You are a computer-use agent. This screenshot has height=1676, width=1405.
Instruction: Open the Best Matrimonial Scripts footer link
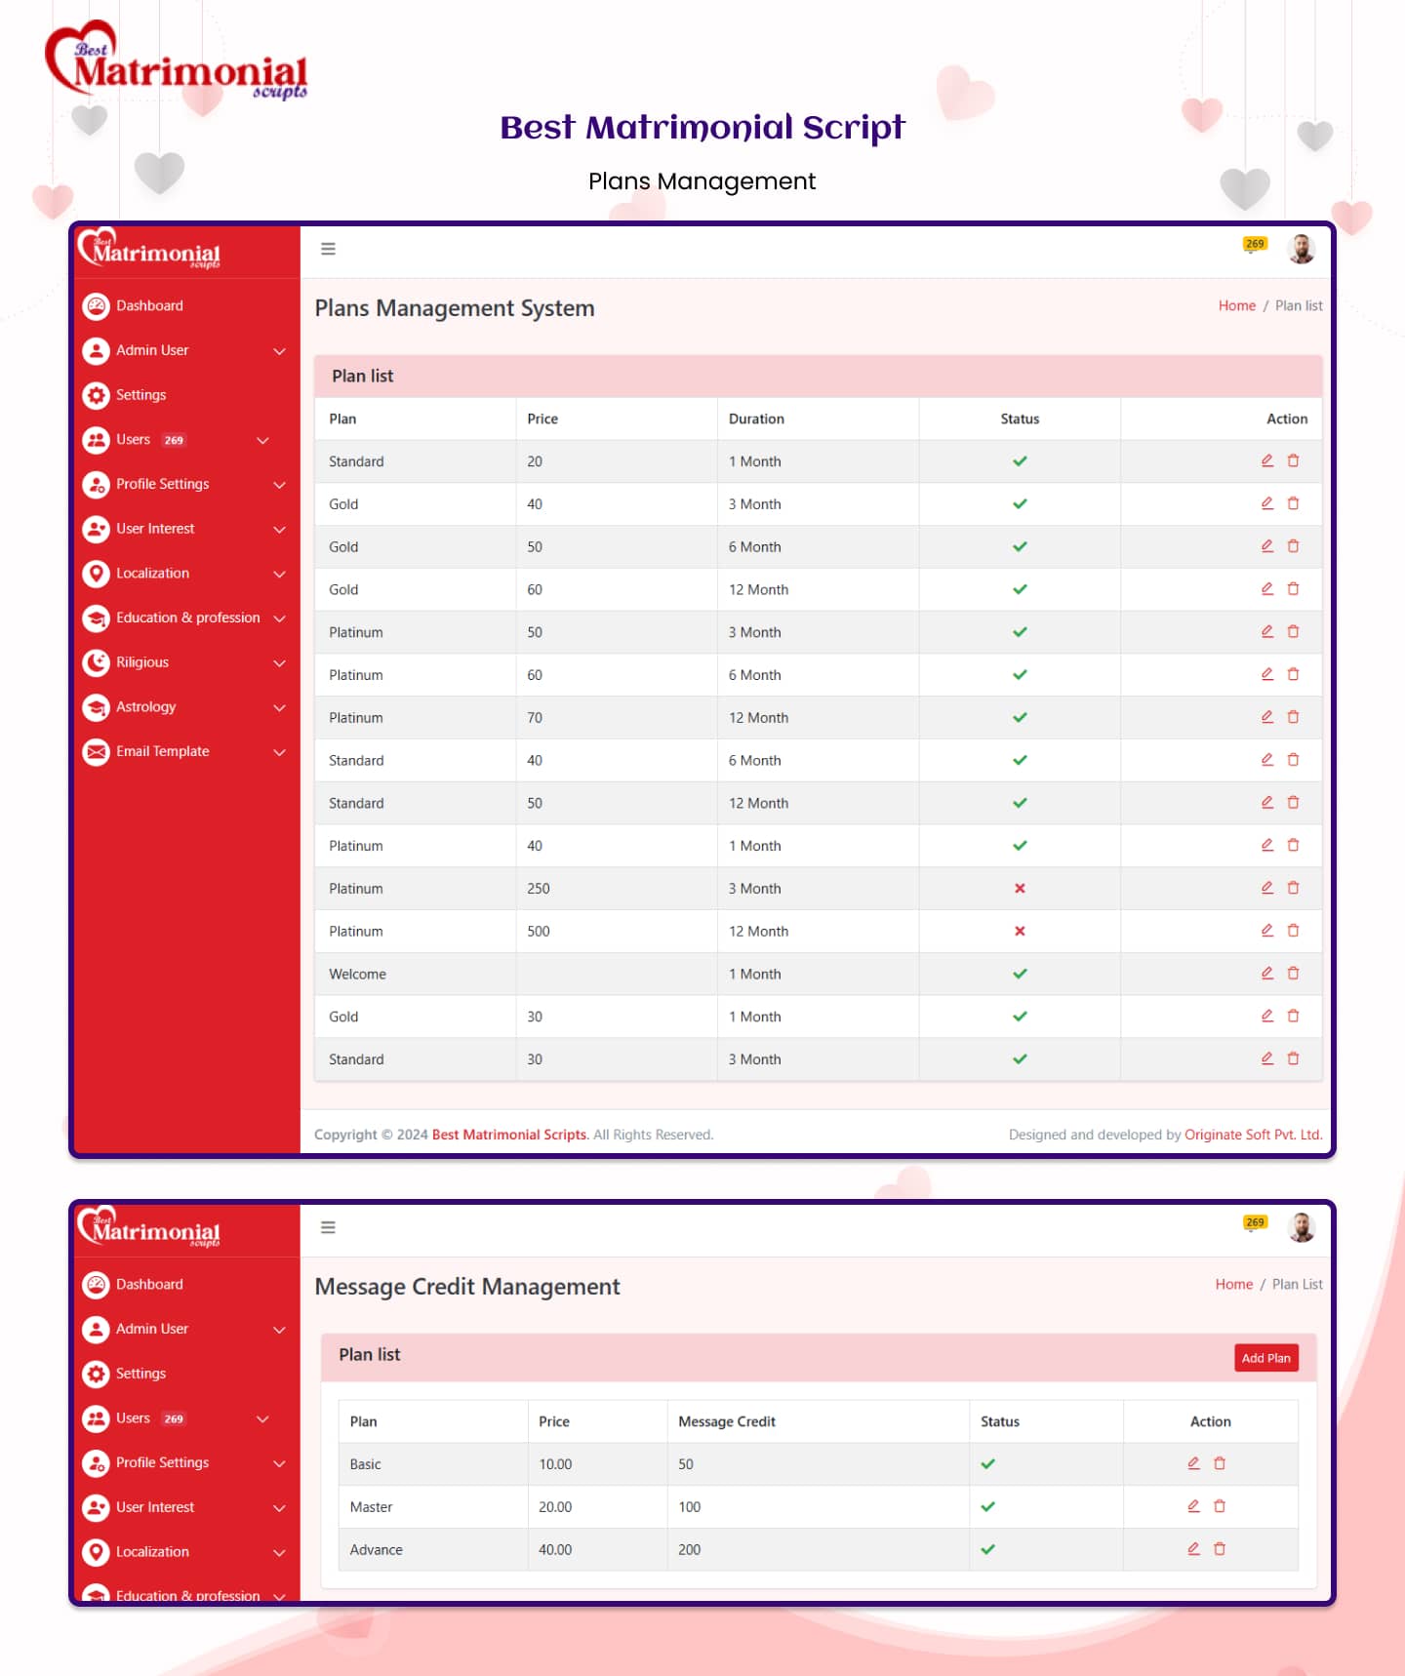pyautogui.click(x=509, y=1135)
